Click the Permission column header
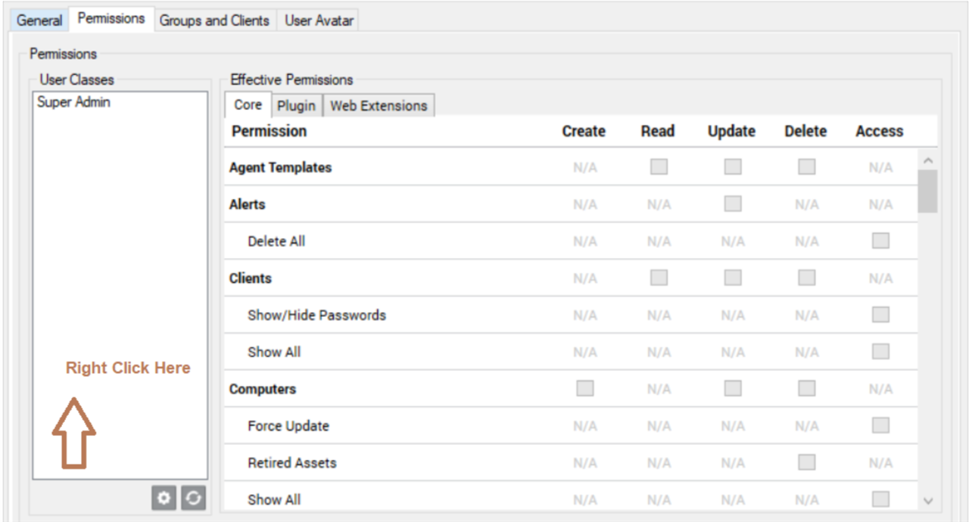The width and height of the screenshot is (969, 522). 269,132
